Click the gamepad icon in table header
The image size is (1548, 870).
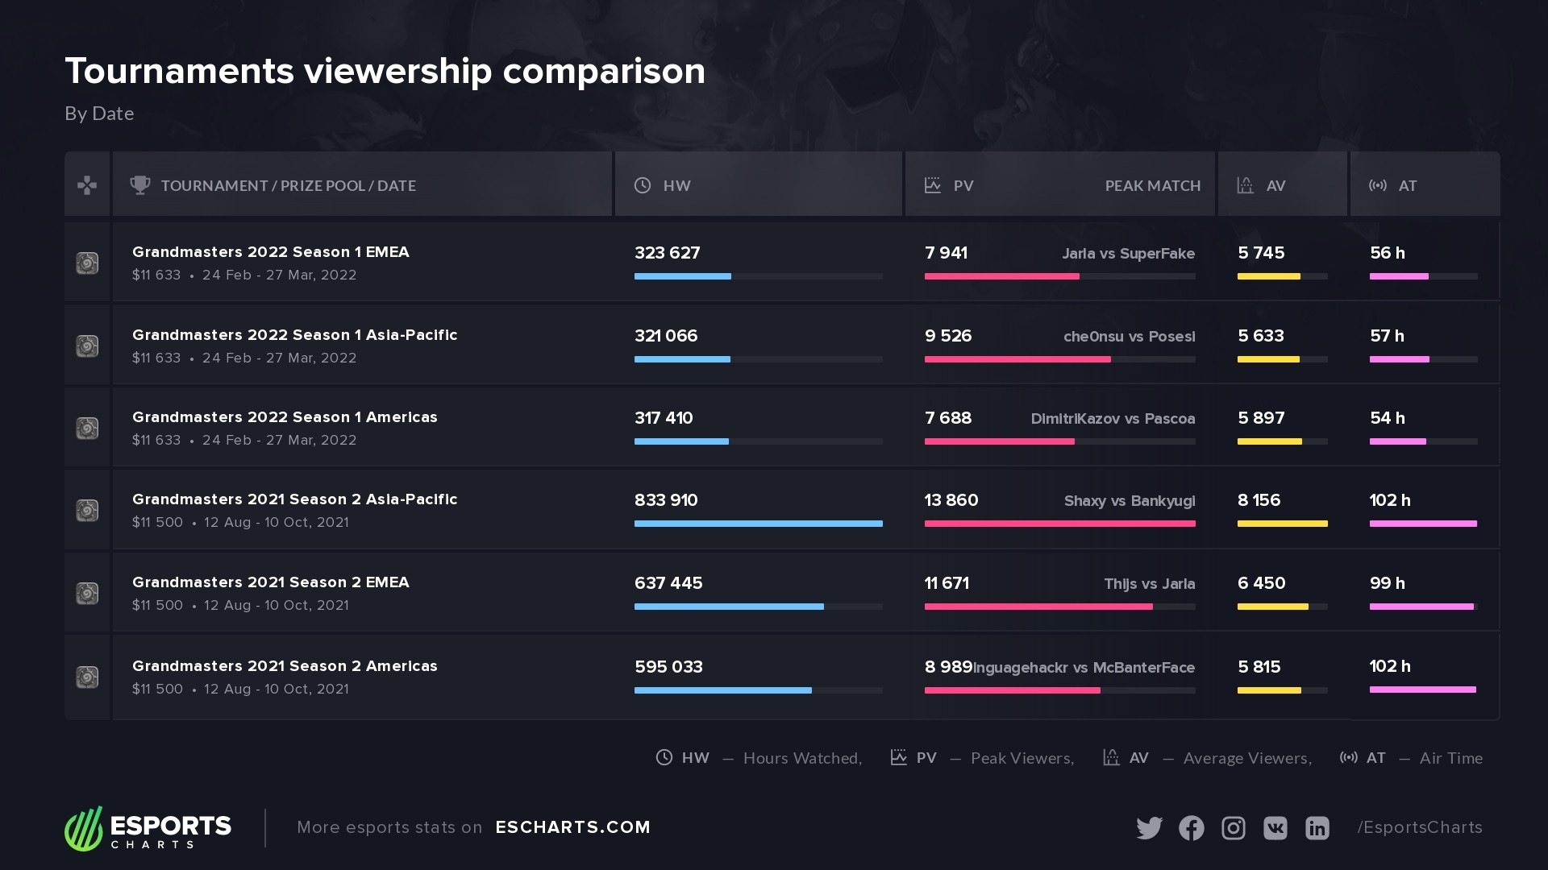(x=87, y=185)
